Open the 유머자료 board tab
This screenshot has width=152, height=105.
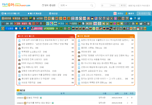(7, 18)
